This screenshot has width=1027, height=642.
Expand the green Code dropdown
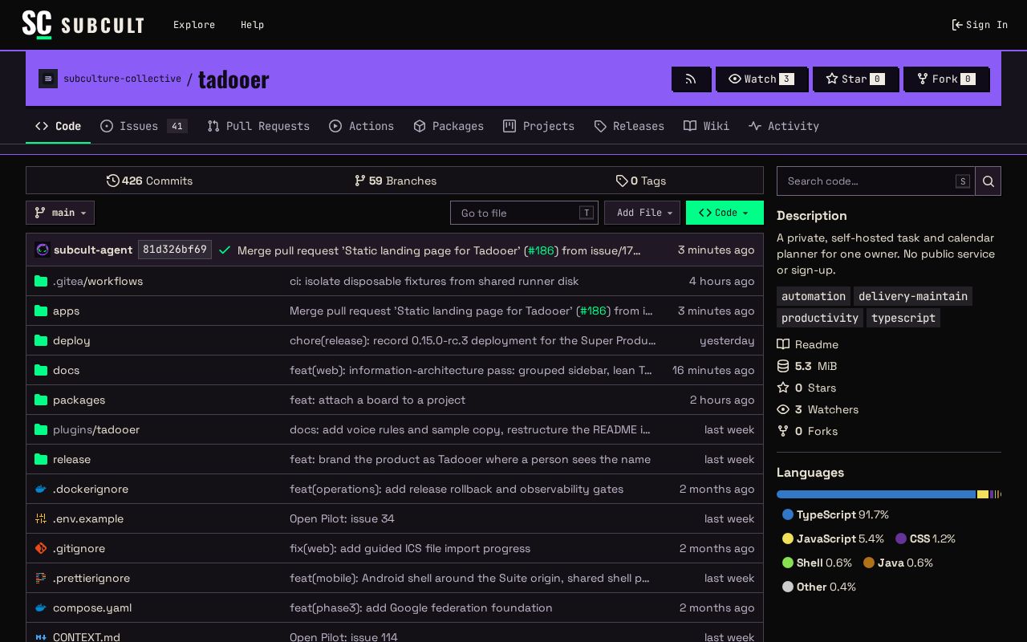coord(725,213)
